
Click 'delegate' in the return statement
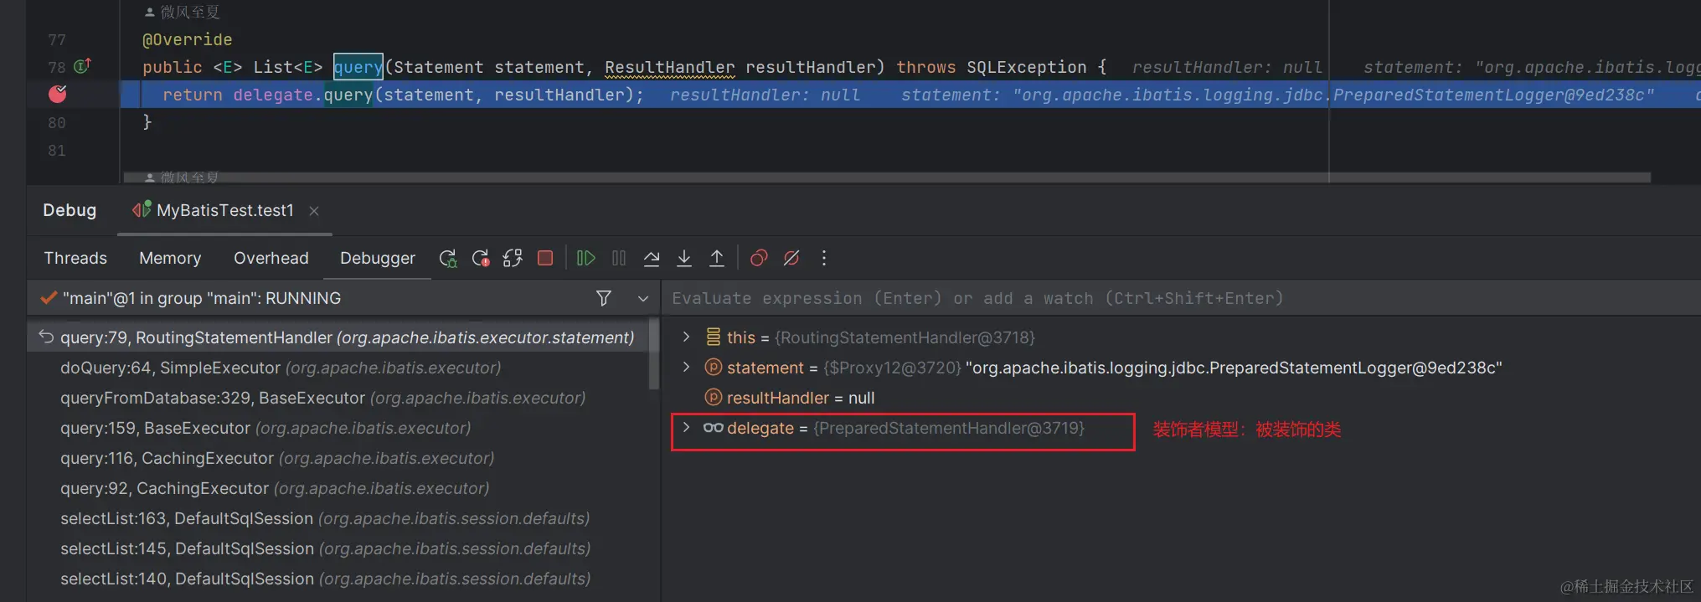[x=273, y=95]
